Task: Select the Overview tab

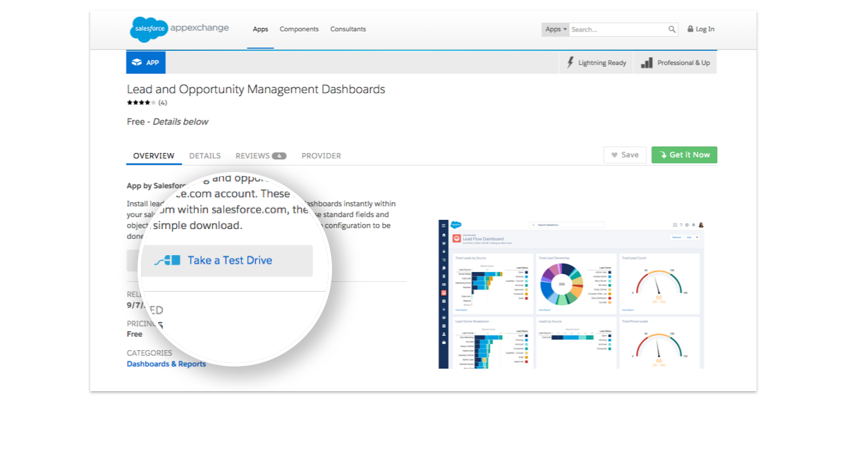Action: (154, 156)
